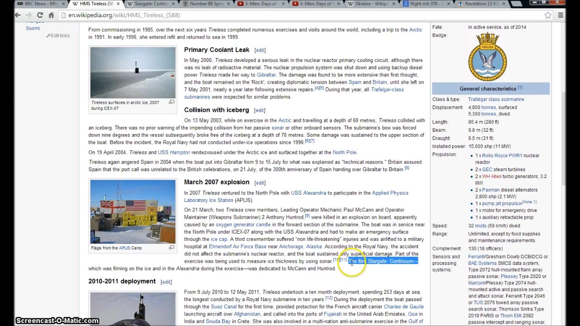
Task: Open the Suez Canal link
Action: click(224, 307)
